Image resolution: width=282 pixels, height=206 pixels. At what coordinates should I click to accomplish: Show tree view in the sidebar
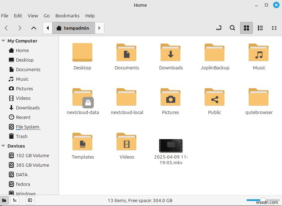[15, 200]
